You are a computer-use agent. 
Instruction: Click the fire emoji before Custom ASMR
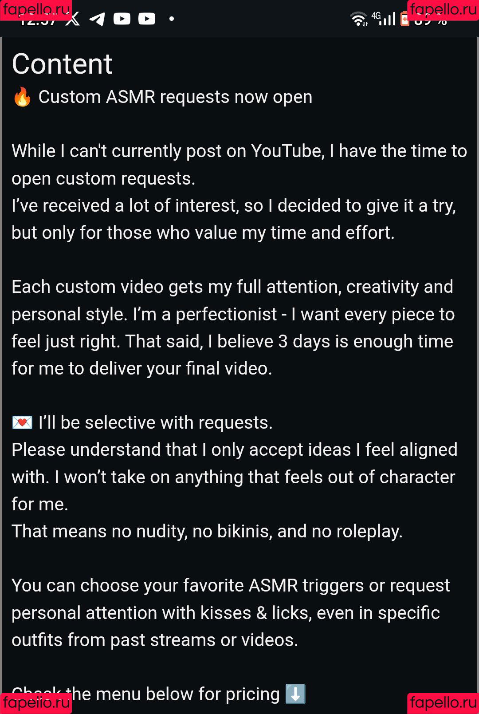tap(22, 97)
